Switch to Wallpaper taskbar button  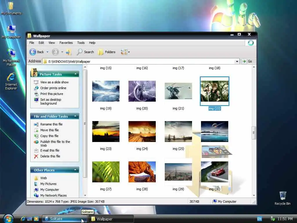(111, 219)
